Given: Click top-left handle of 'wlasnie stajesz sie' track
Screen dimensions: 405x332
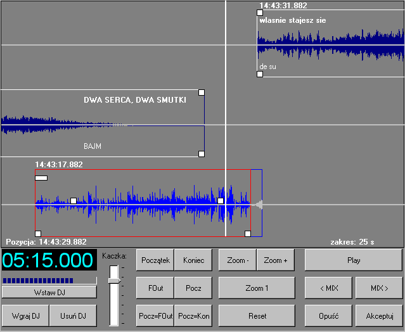Looking at the screenshot, I should [260, 13].
